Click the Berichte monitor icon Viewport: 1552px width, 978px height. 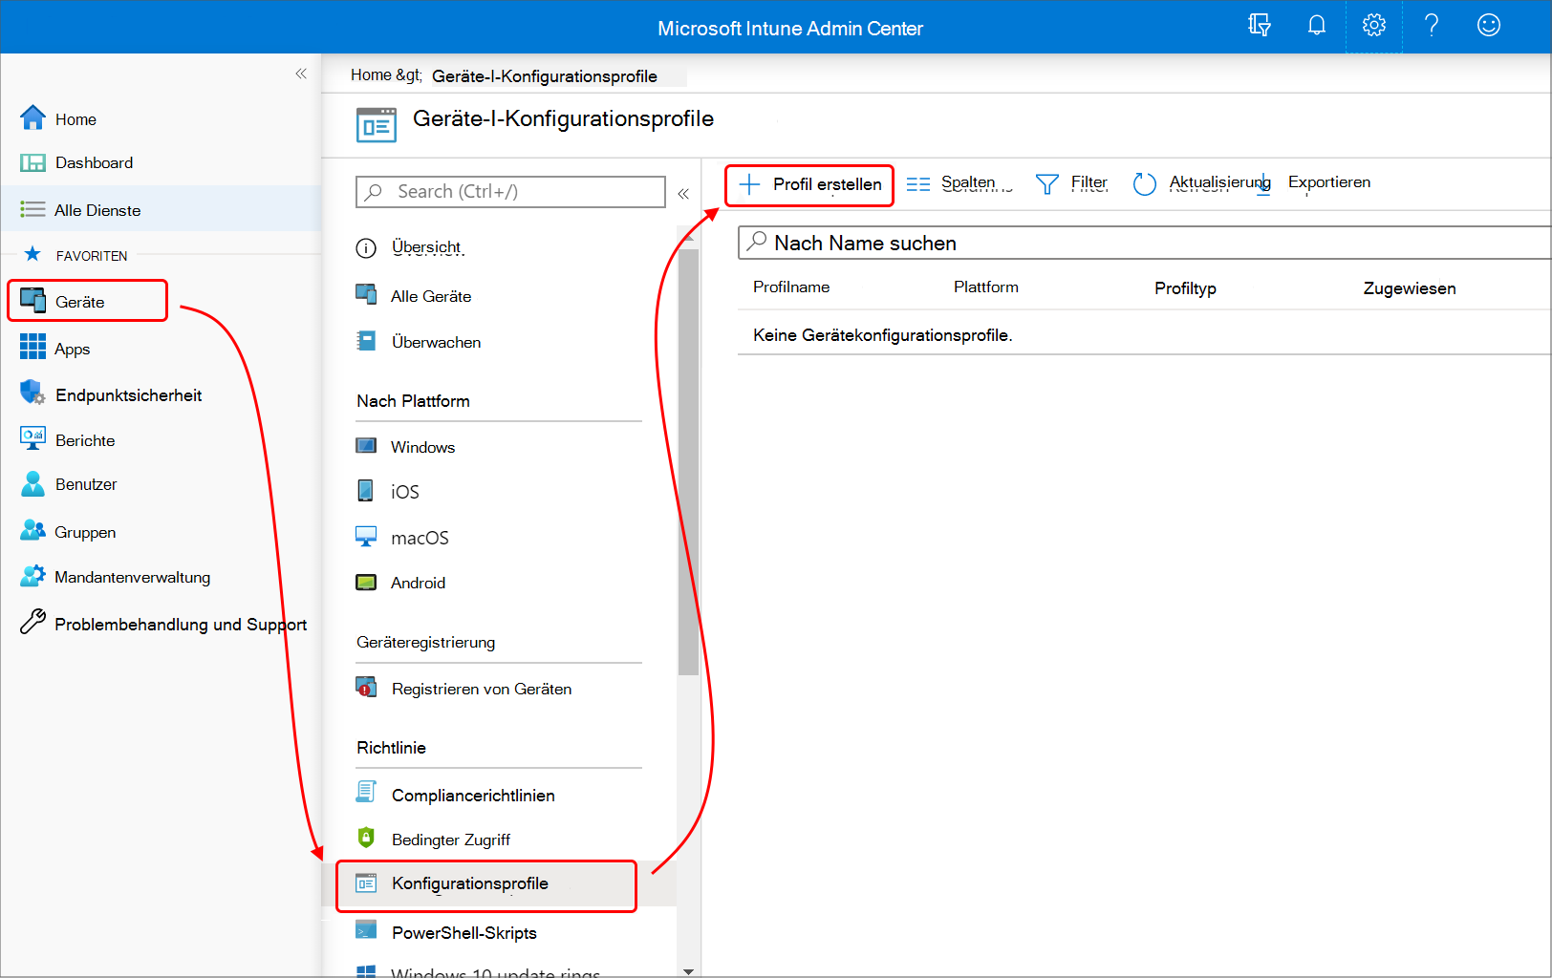32,438
